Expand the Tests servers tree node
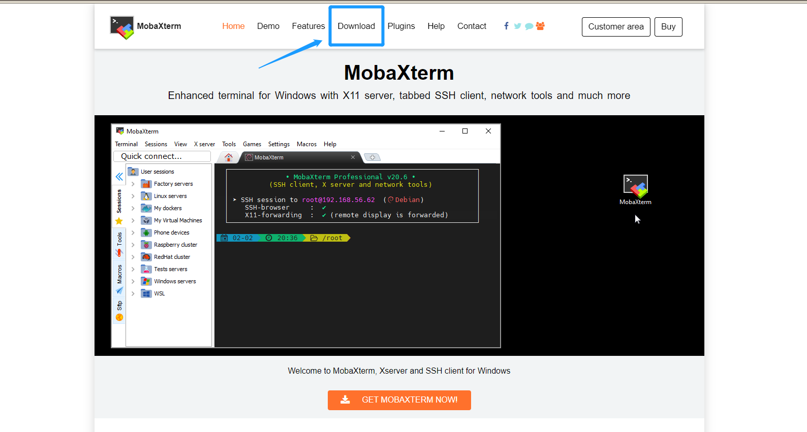 [133, 269]
